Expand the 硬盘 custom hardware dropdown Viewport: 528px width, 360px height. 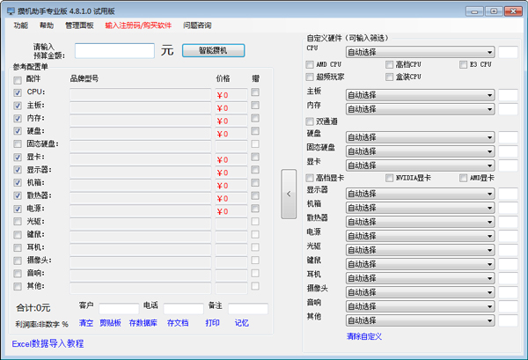coord(421,137)
